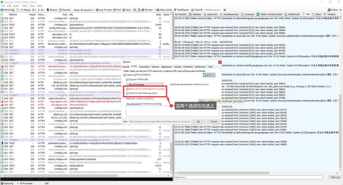343x185 pixels.
Task: Toggle Ignore server certificate errors checkbox
Action: pos(127,89)
